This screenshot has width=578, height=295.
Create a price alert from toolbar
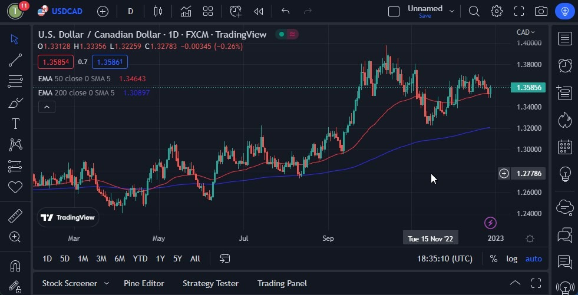236,11
